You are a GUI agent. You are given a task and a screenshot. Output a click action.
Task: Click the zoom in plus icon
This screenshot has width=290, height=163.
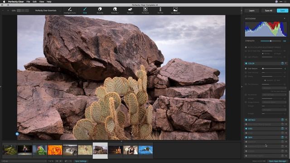coord(8,10)
